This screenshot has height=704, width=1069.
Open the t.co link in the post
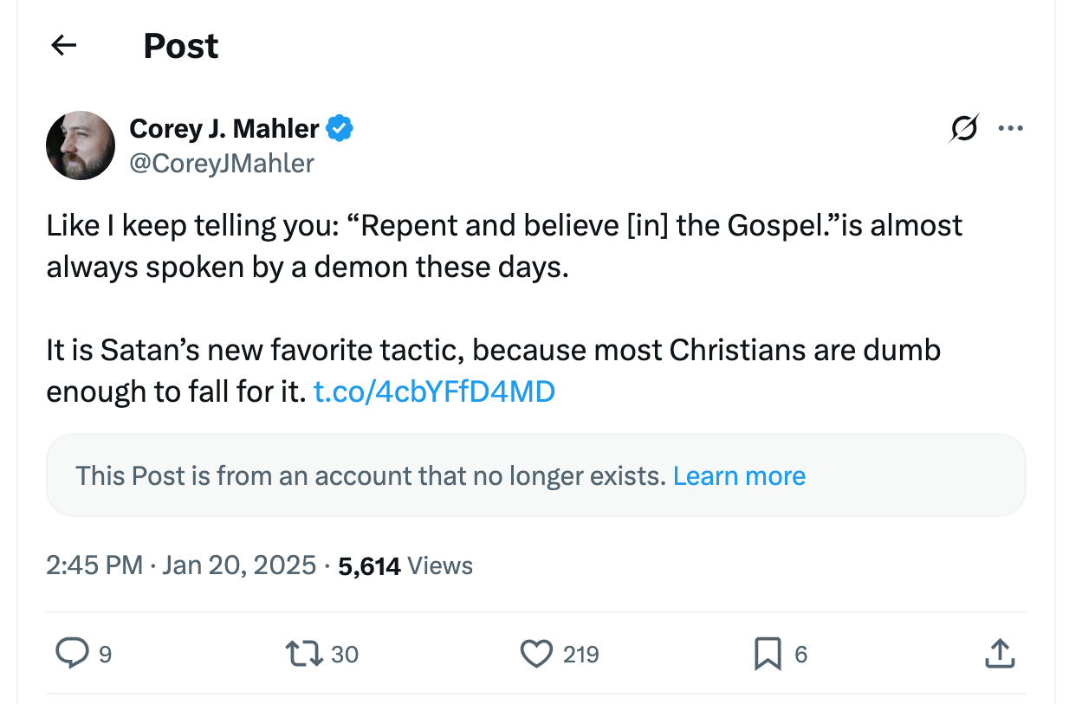point(434,391)
